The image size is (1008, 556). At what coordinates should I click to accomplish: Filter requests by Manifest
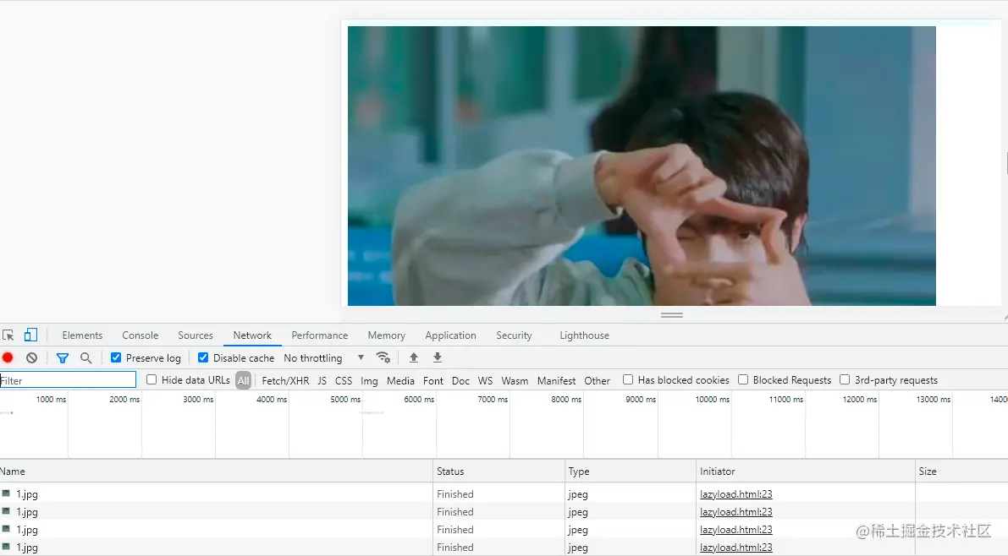pos(557,381)
